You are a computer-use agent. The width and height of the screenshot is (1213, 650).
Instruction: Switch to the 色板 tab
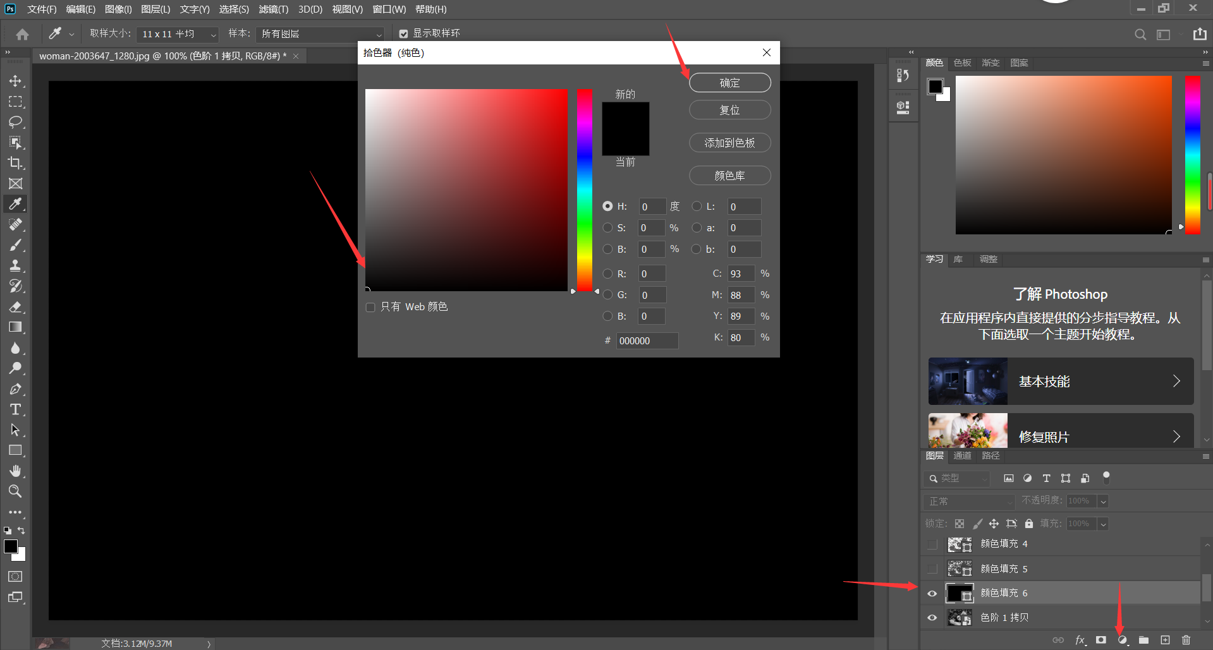point(962,63)
